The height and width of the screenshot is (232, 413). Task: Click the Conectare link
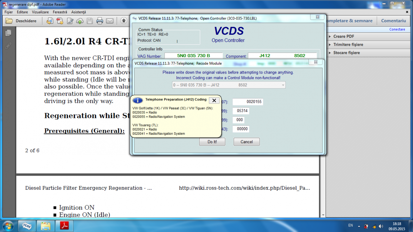pyautogui.click(x=397, y=30)
